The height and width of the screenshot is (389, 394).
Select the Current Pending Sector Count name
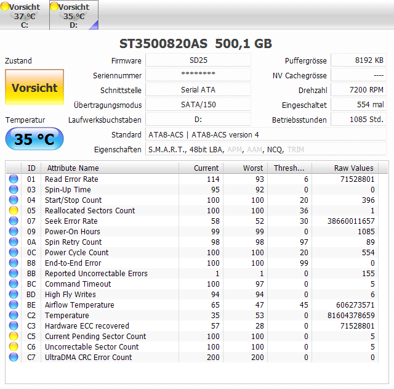point(95,337)
